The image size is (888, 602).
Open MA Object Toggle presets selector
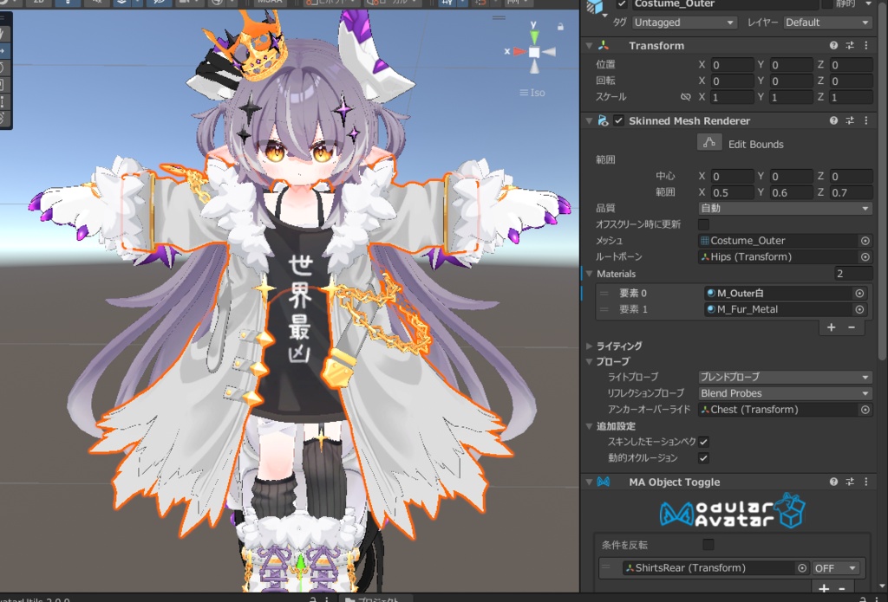(x=850, y=482)
